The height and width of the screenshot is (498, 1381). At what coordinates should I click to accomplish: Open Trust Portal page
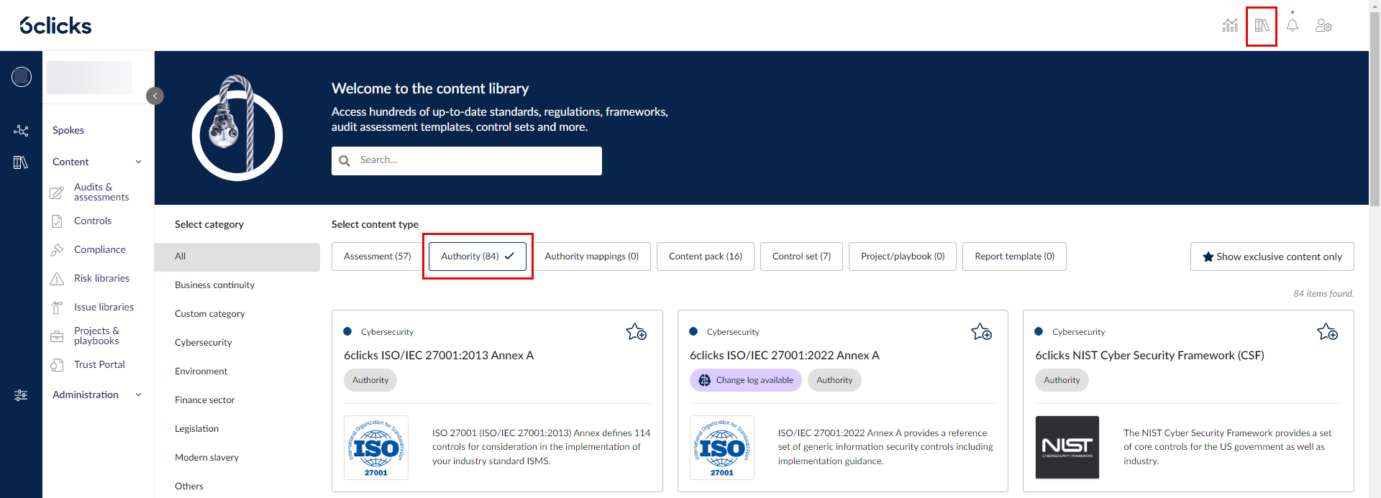tap(99, 365)
